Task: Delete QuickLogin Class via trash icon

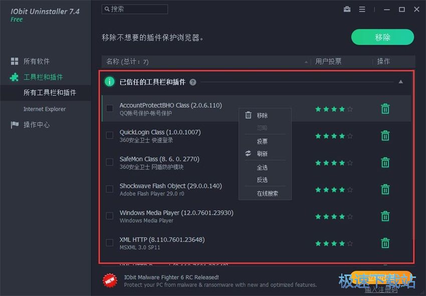Action: click(x=385, y=135)
